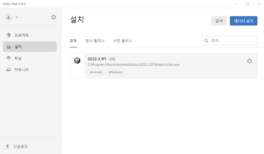The image size is (264, 154).
Task: Click the Windows module tag
Action: coord(116,72)
